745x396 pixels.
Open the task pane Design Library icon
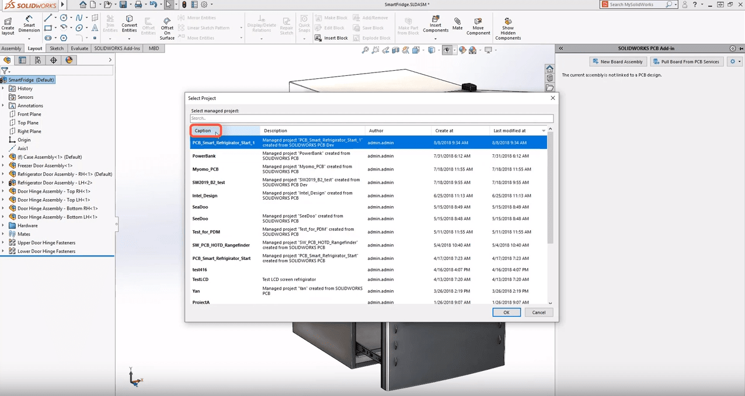pyautogui.click(x=550, y=78)
